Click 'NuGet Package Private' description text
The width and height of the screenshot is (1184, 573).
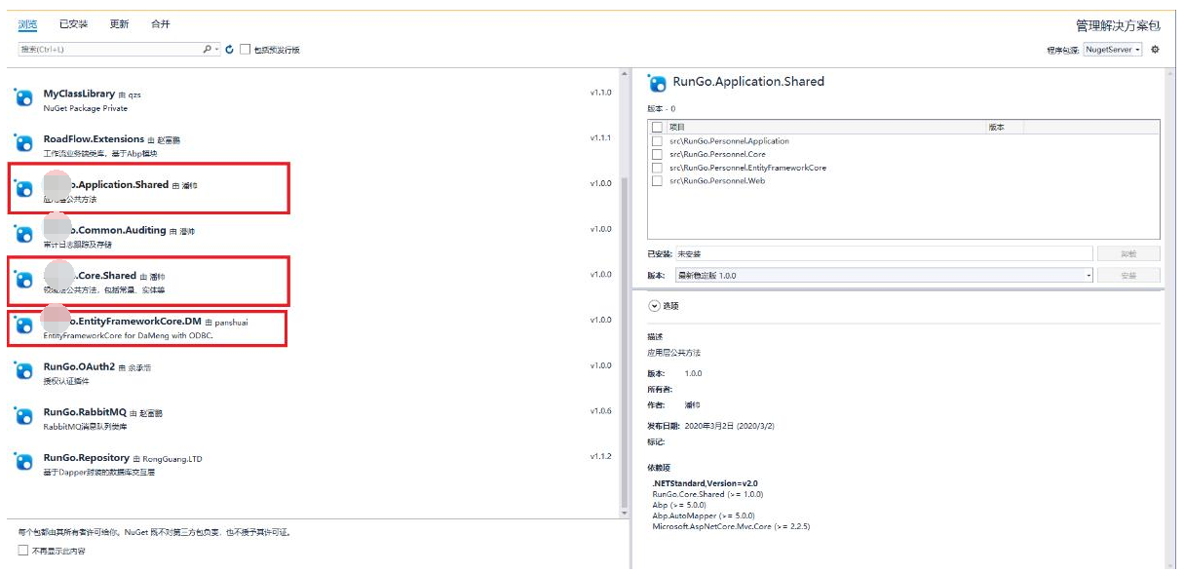coord(86,108)
